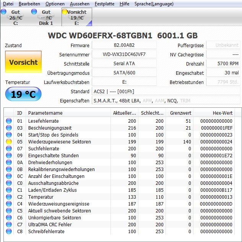The width and height of the screenshot is (242, 242).
Task: Click the status icon for Wiederzuweisungsereignisse
Action: tap(9, 204)
